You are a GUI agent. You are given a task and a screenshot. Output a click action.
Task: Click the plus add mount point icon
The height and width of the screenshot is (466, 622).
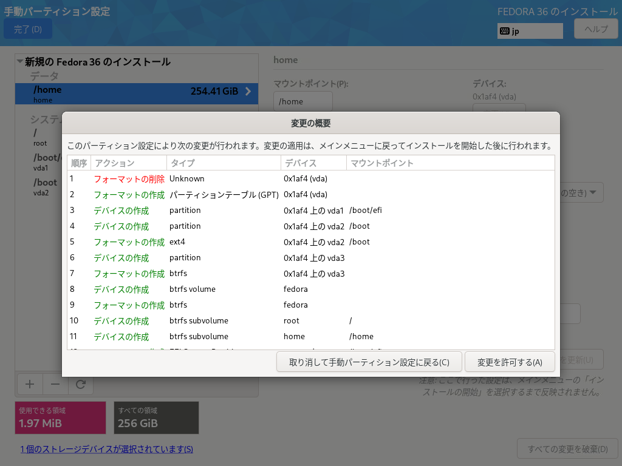pos(30,384)
